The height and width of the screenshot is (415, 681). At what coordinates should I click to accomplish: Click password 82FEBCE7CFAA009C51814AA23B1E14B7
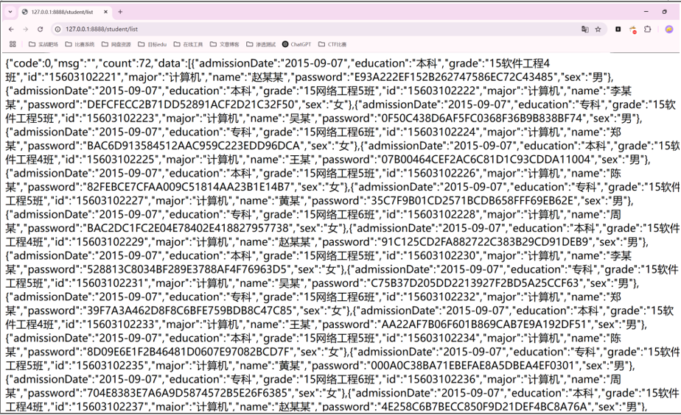point(189,187)
